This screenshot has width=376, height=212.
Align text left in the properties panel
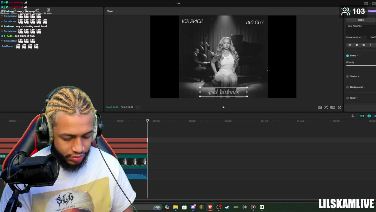350,45
